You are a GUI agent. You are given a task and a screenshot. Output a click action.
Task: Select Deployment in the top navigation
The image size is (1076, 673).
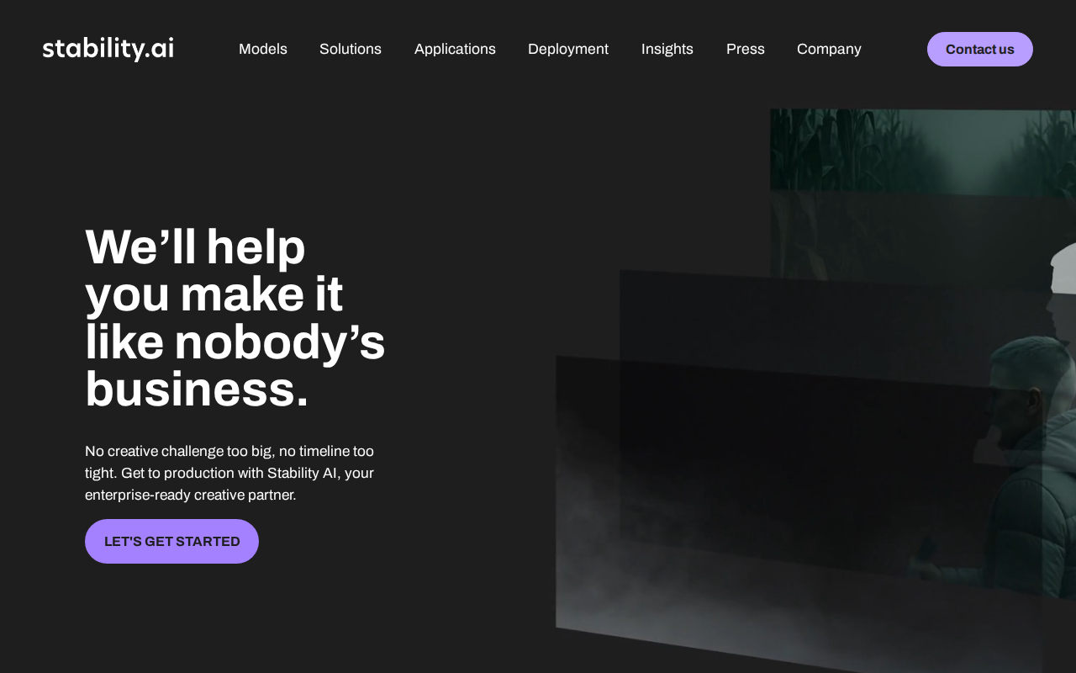pos(568,49)
